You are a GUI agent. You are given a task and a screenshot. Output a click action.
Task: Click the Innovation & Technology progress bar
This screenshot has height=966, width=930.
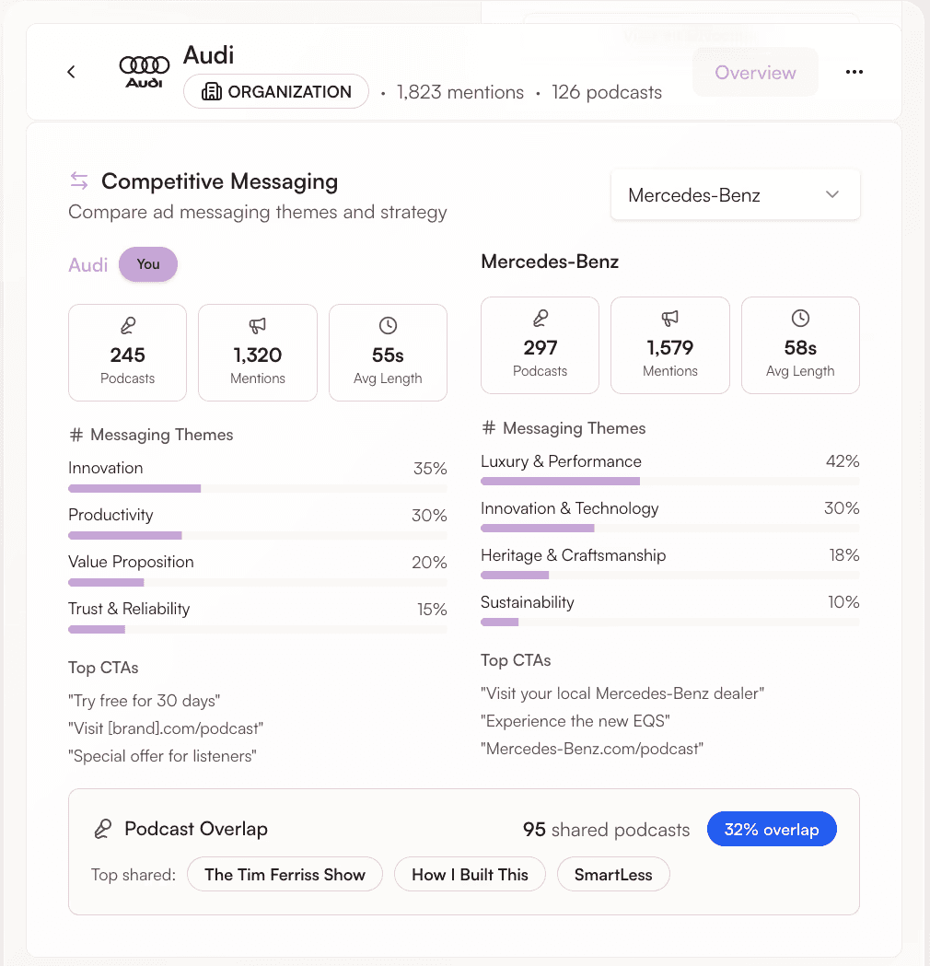(670, 528)
